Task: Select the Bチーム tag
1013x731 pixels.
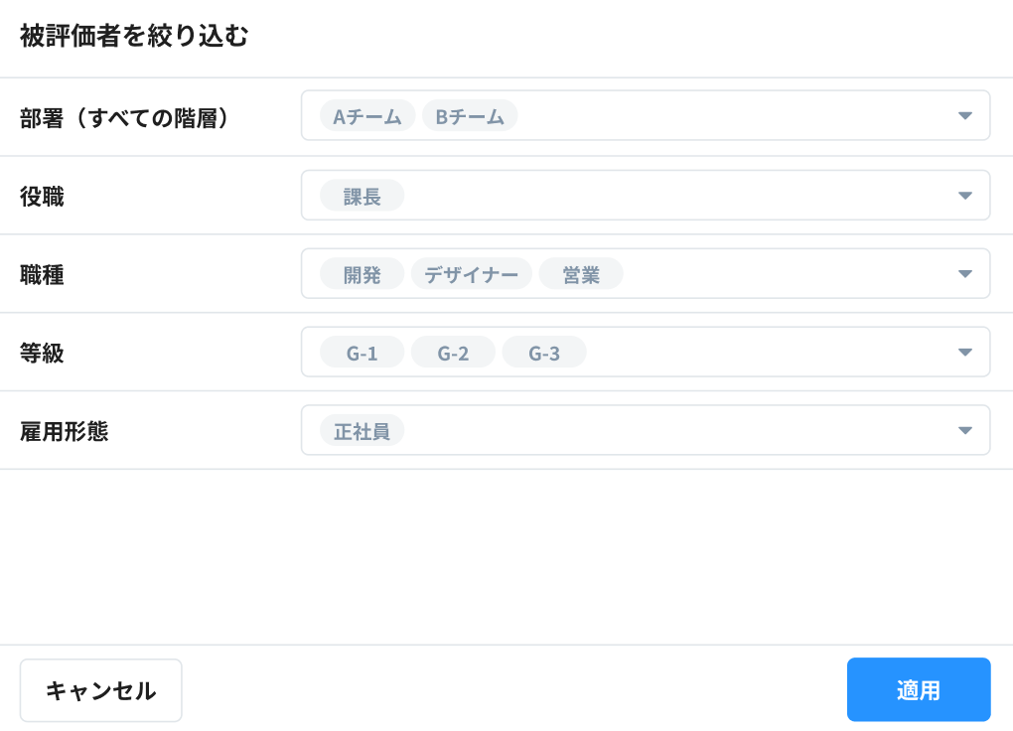Action: tap(470, 116)
